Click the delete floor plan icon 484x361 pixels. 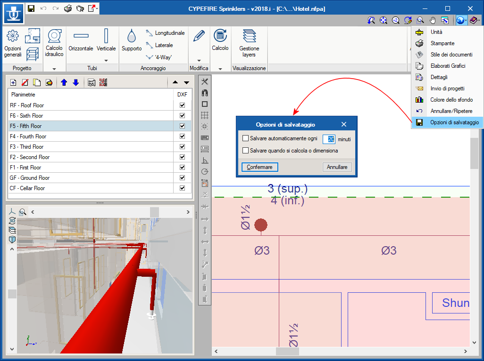(25, 82)
